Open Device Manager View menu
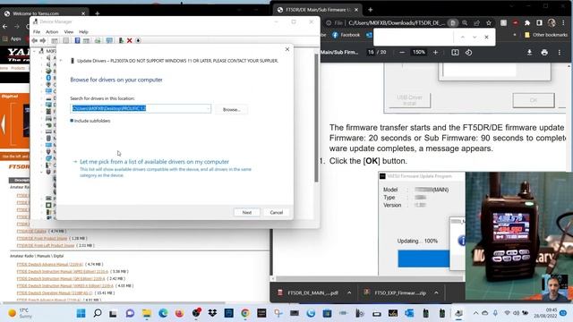 [69, 32]
